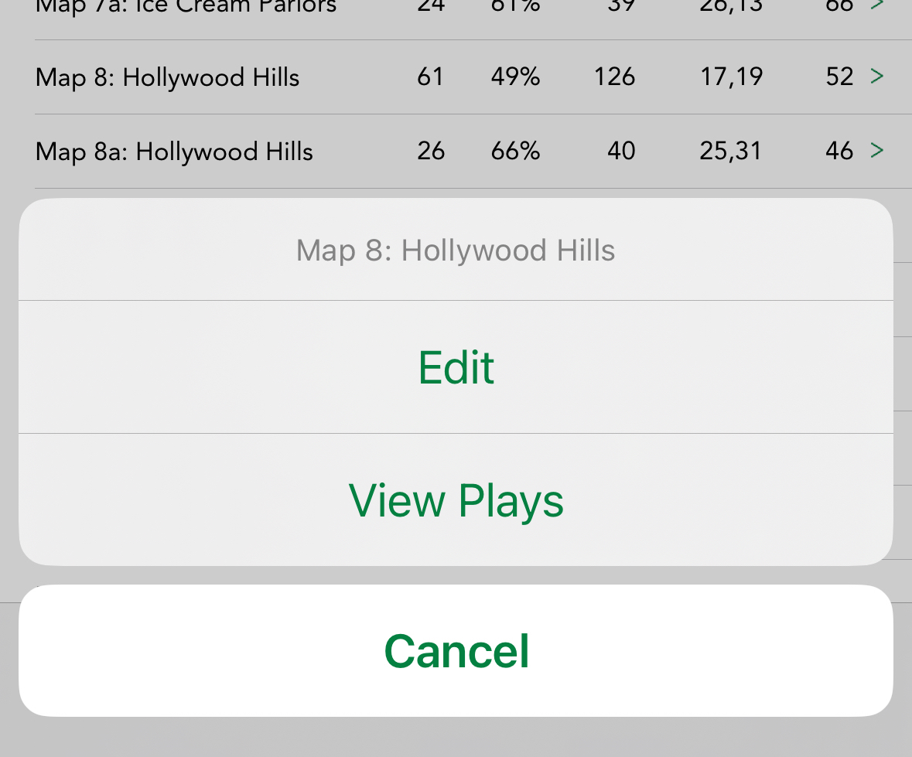Tap the chevron on the Map 7a row
The image size is (912, 757).
pos(876,5)
